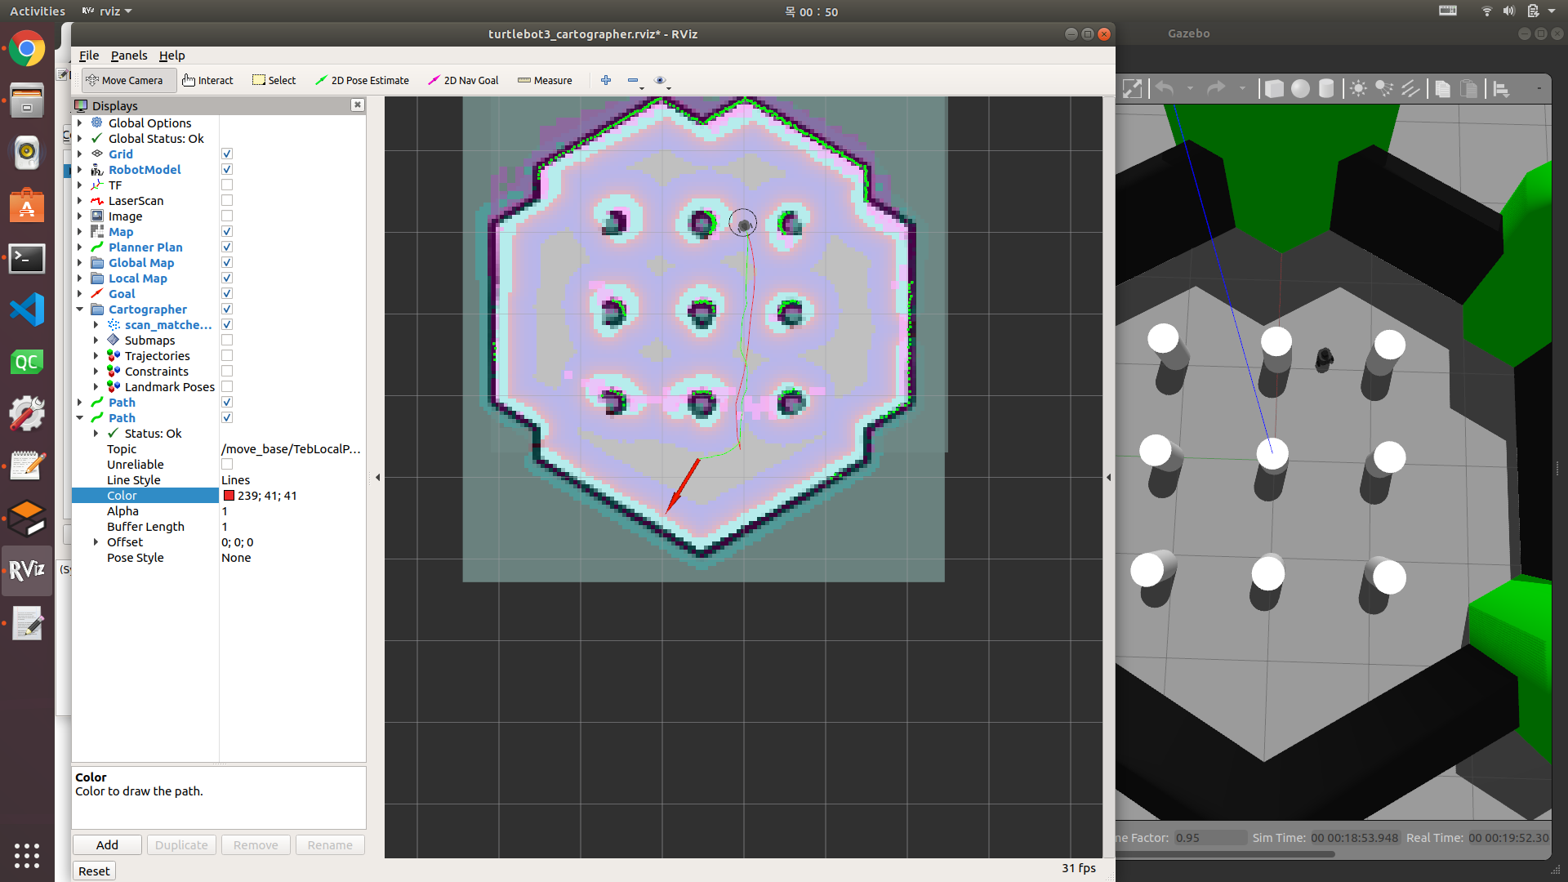
Task: Select the Move Camera tool
Action: point(128,80)
